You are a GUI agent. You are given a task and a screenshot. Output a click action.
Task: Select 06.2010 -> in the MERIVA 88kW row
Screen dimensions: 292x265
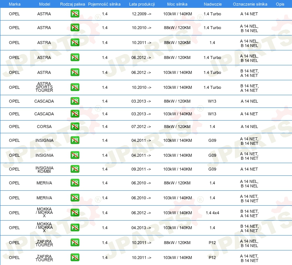click(141, 183)
